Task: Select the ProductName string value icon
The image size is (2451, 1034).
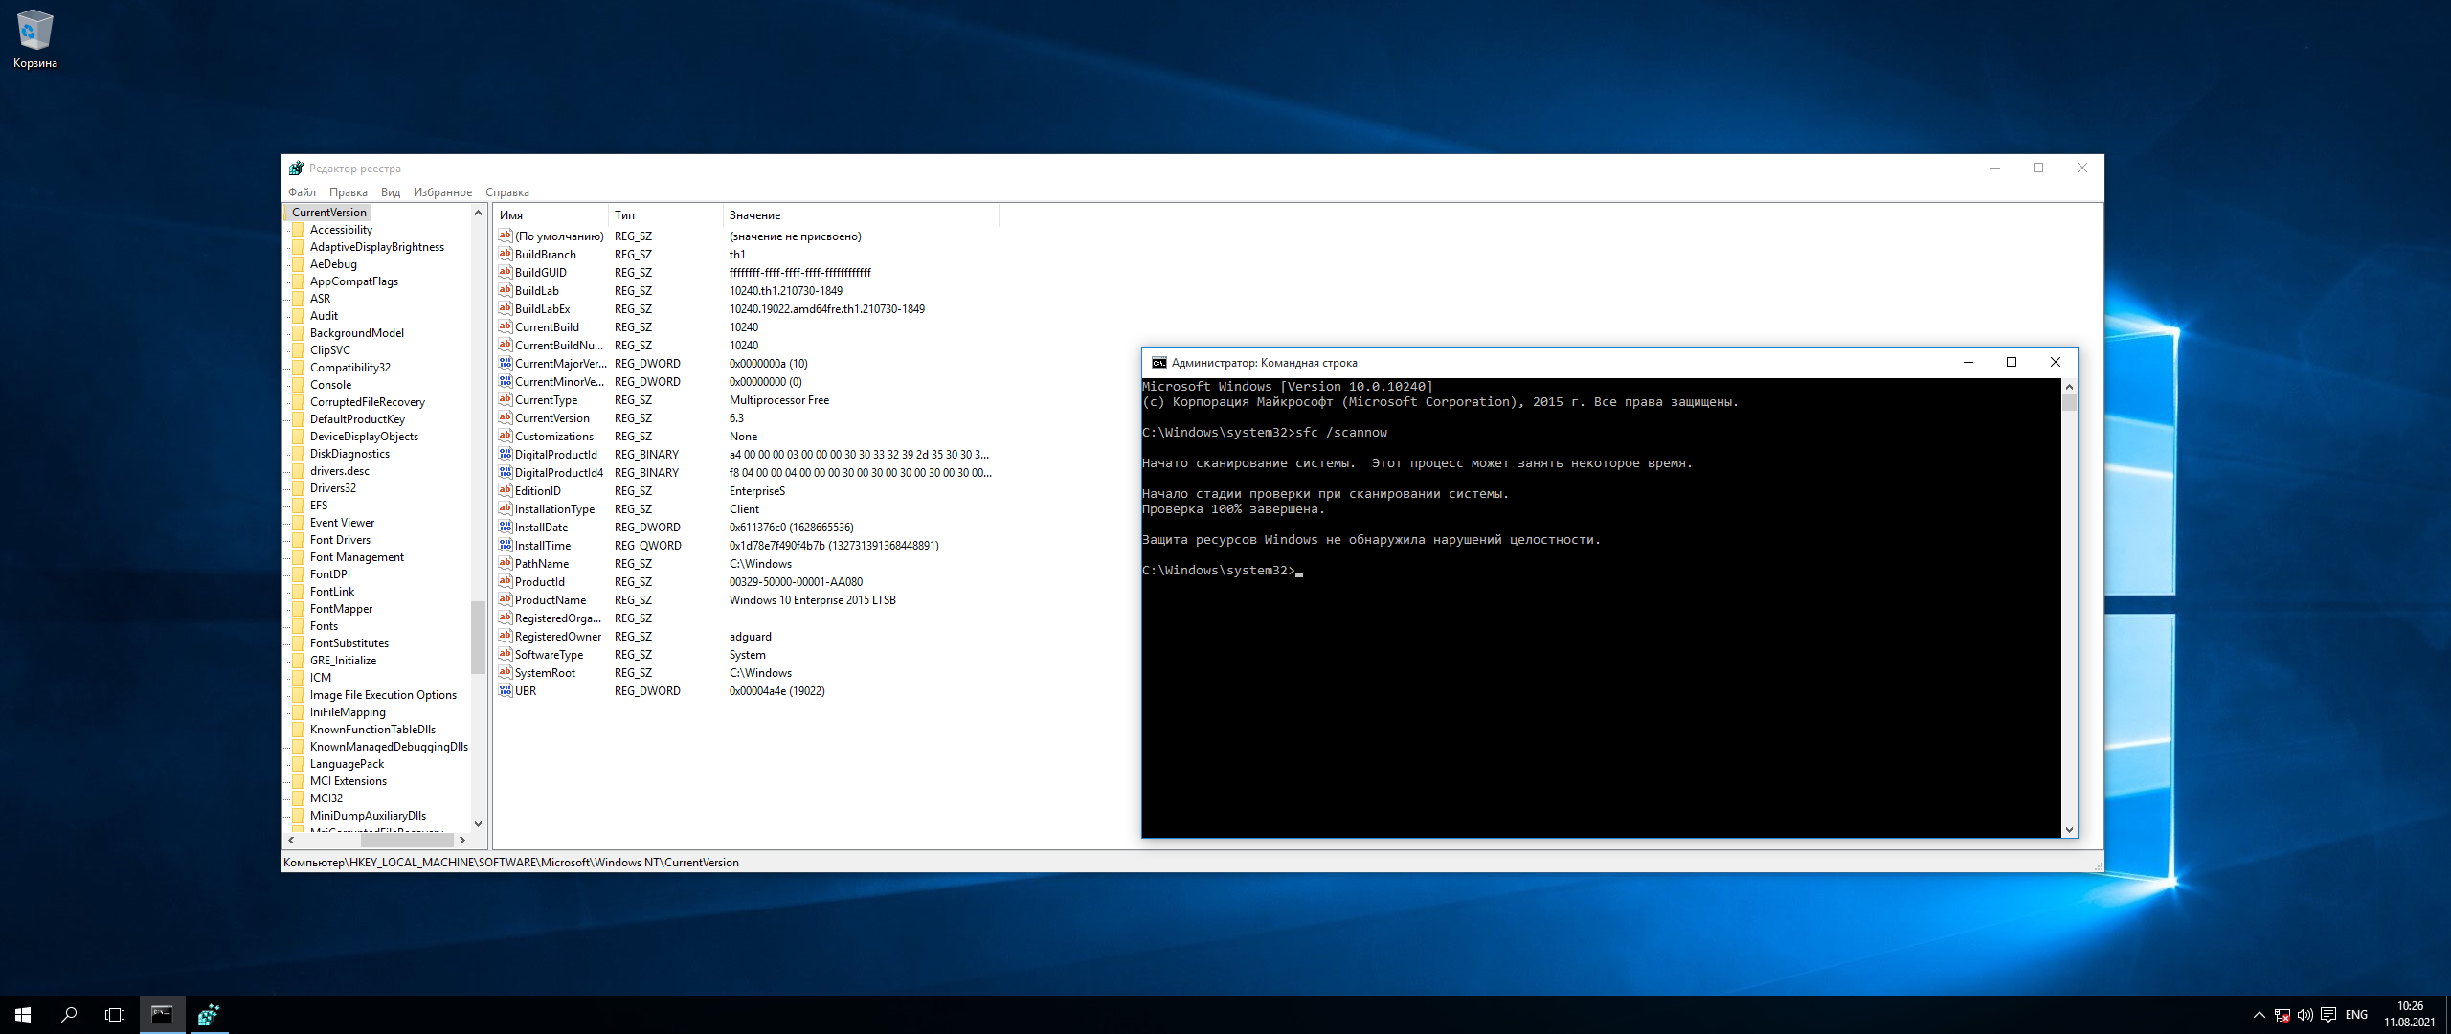Action: click(x=506, y=599)
